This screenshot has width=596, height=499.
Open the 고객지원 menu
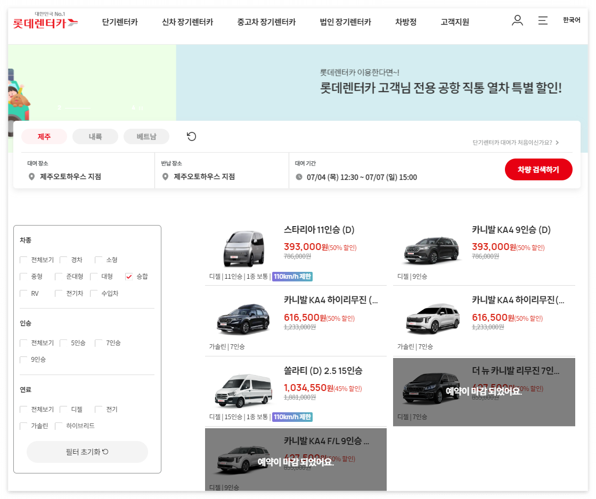pos(455,22)
